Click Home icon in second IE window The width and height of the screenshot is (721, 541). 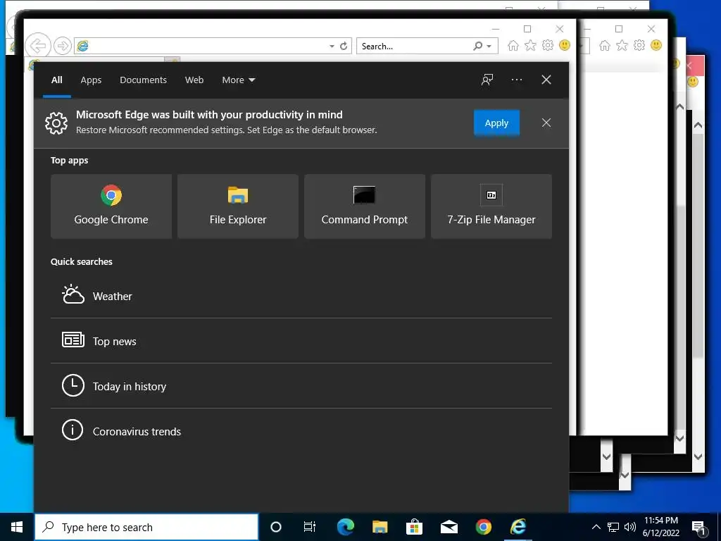click(x=605, y=45)
